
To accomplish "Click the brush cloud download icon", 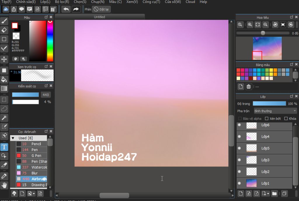I will (x=14, y=194).
